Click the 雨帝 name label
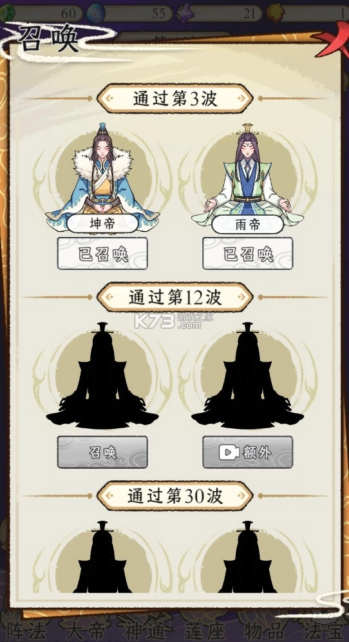Viewport: 349px width, 642px height. click(247, 224)
